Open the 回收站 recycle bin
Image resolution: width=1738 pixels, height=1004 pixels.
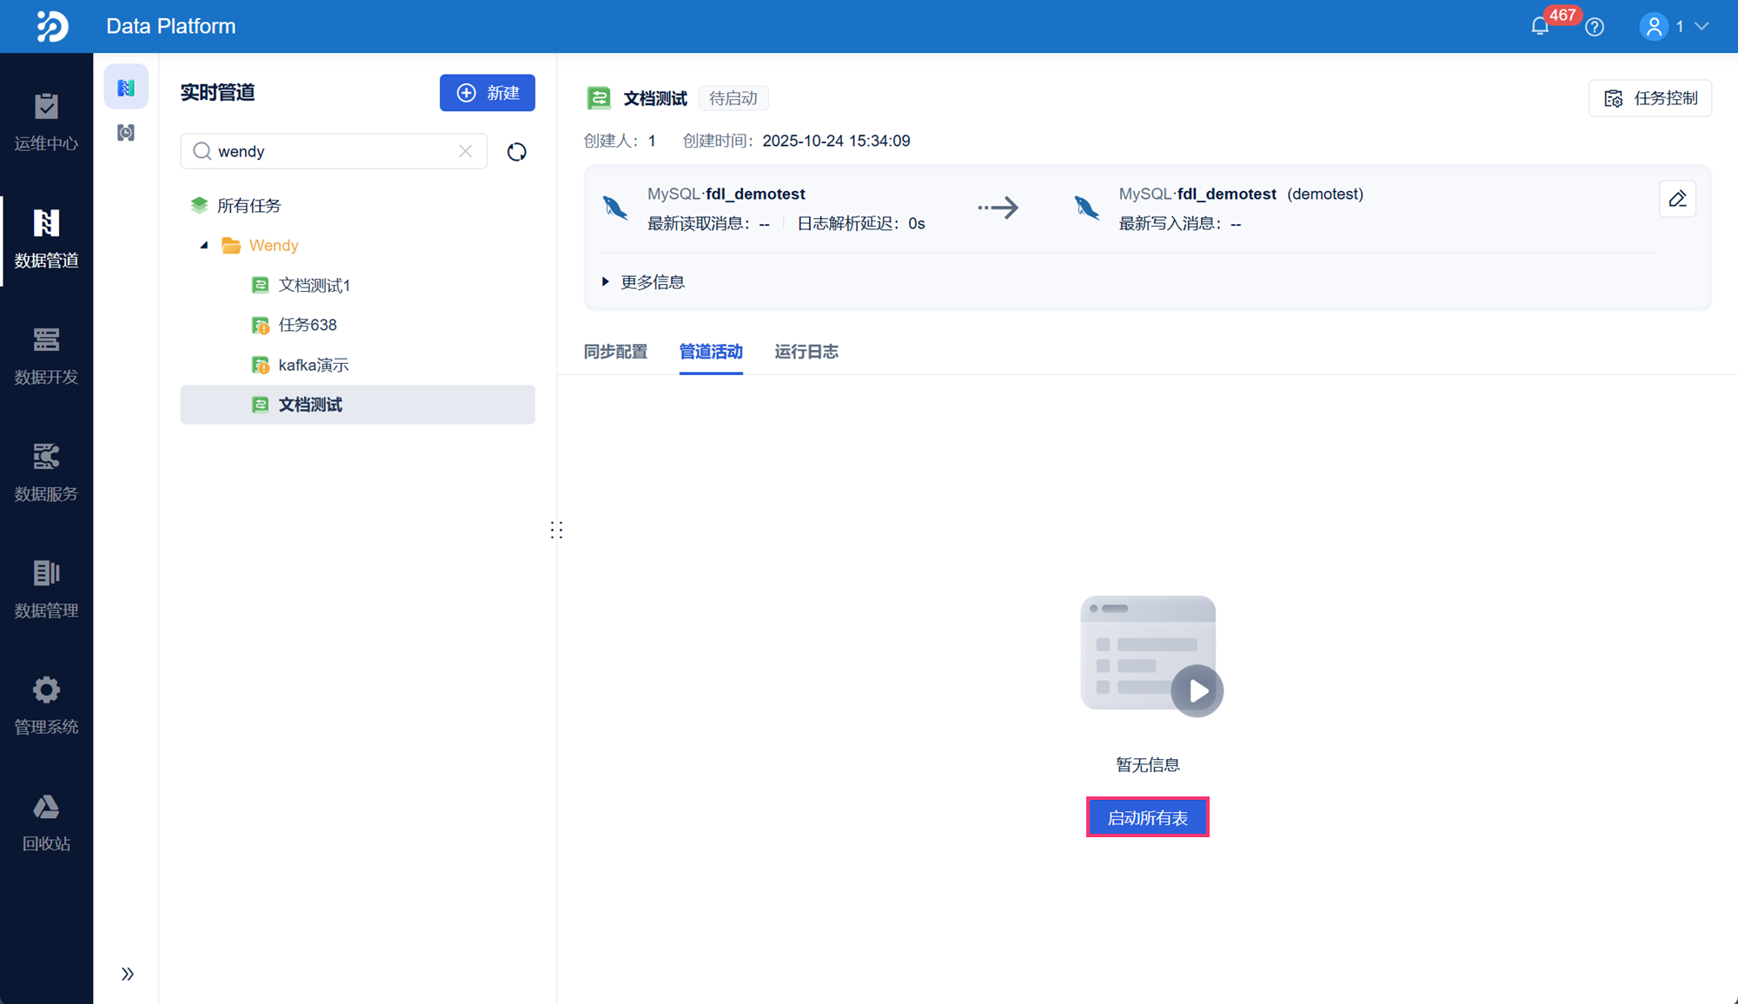tap(46, 822)
